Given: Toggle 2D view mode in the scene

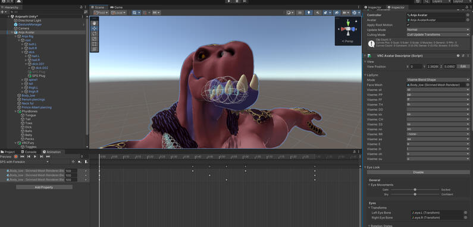Looking at the screenshot, I should 299,12.
